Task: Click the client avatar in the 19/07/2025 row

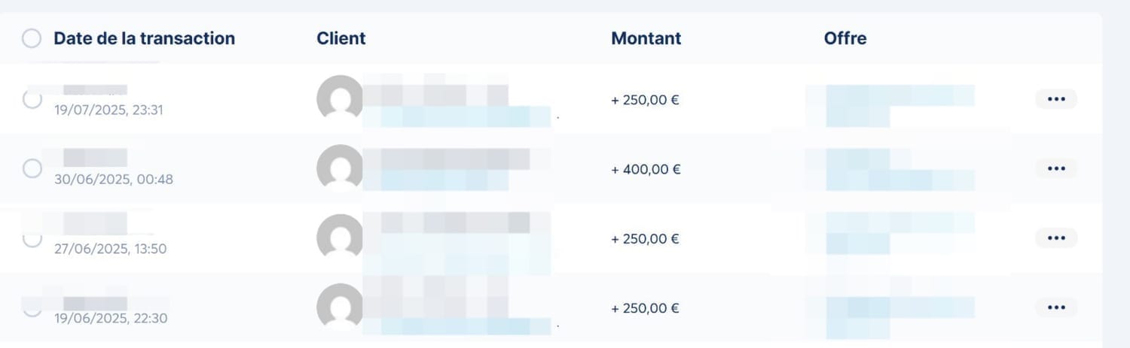Action: click(340, 98)
